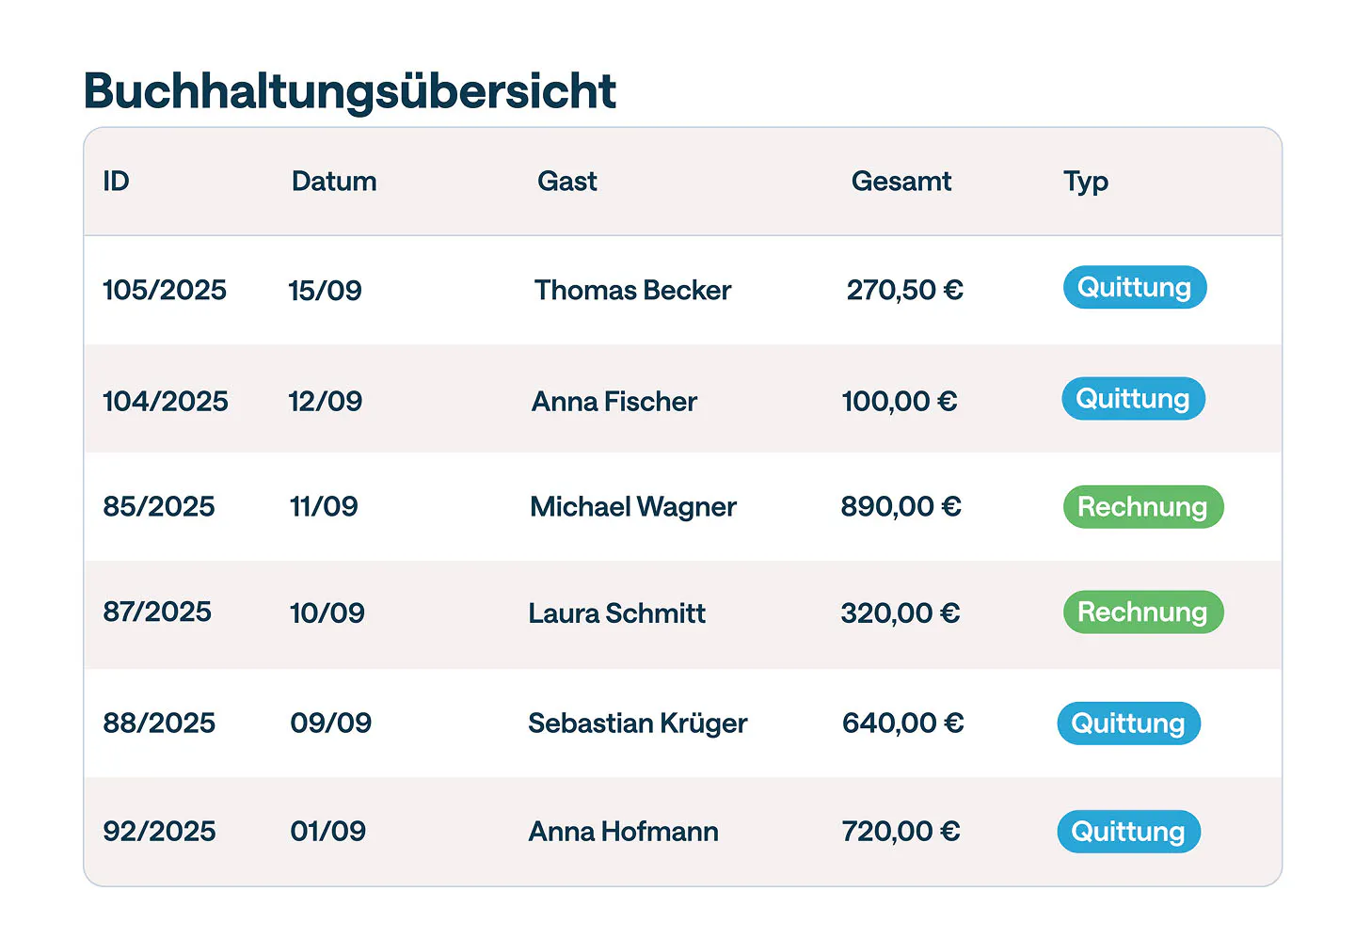The height and width of the screenshot is (938, 1355).
Task: Select guest name Michael Wagner
Action: 633,507
